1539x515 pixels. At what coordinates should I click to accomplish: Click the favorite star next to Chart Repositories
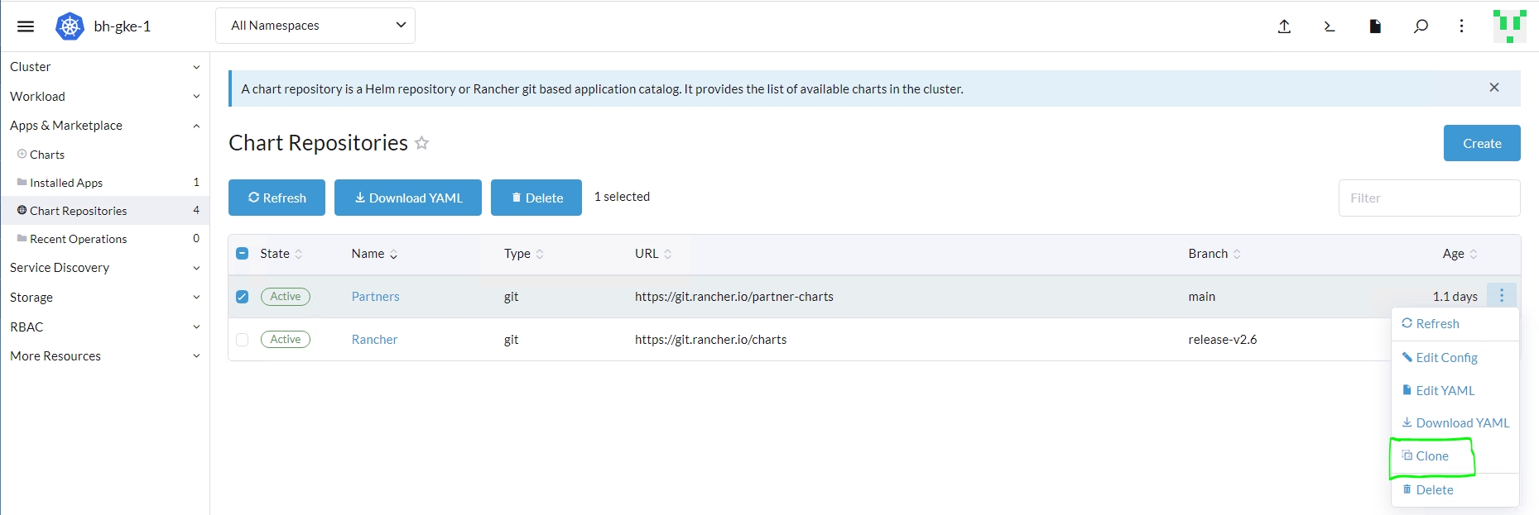point(422,143)
